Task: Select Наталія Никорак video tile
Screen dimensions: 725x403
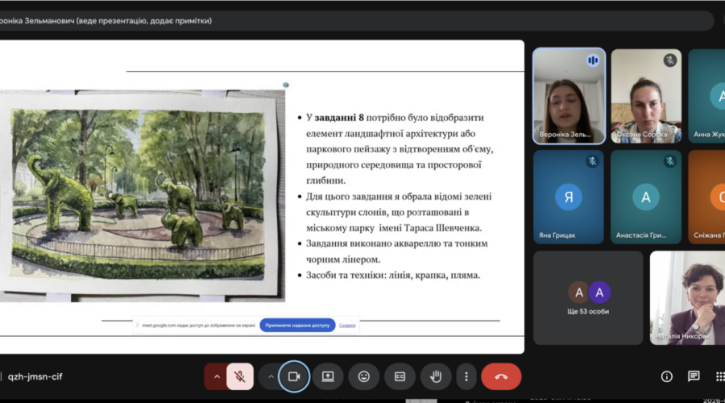Action: 688,298
